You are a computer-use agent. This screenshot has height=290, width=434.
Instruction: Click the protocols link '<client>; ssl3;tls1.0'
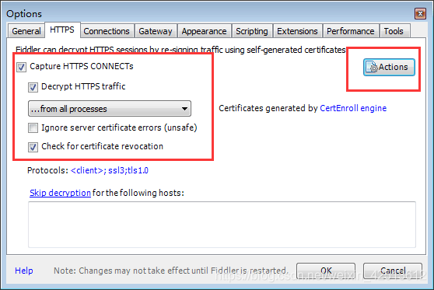(x=110, y=170)
